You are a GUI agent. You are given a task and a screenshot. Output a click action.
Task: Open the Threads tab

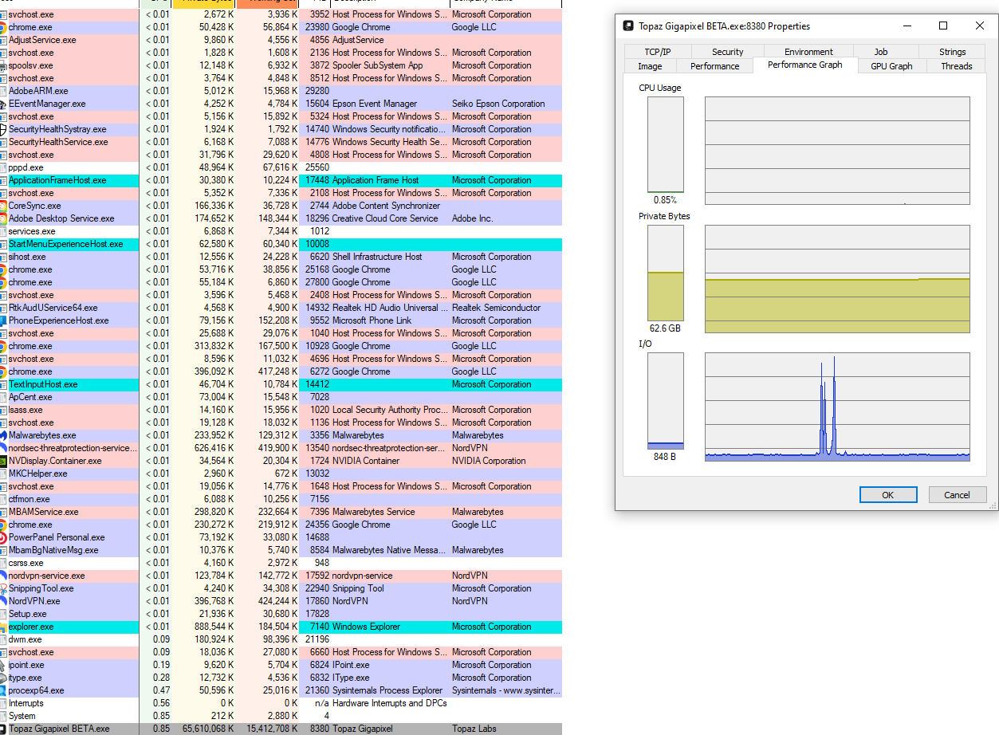point(956,66)
